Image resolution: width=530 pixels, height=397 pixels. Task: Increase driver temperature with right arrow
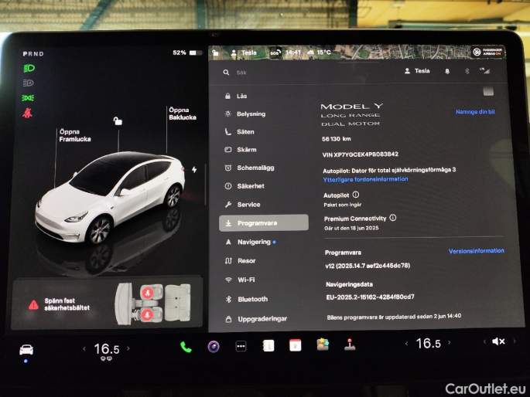click(128, 348)
